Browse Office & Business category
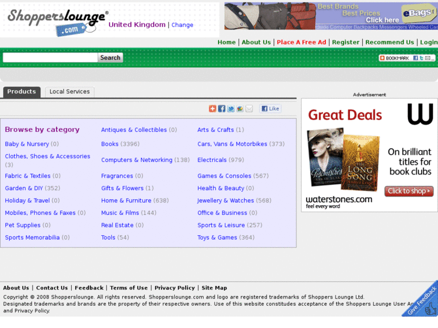The width and height of the screenshot is (438, 328). pyautogui.click(x=222, y=212)
